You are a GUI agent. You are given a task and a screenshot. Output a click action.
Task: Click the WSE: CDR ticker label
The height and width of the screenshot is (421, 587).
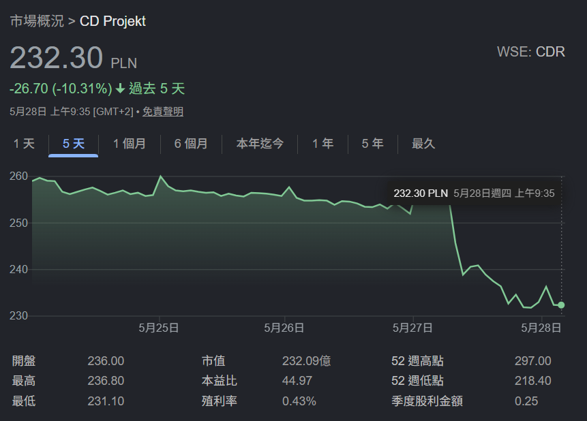(x=531, y=52)
